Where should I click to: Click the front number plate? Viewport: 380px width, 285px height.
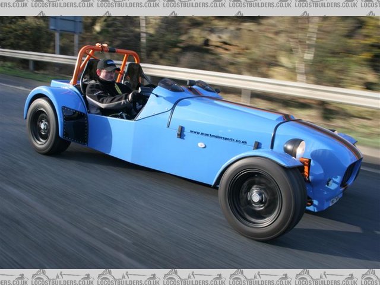pos(335,199)
